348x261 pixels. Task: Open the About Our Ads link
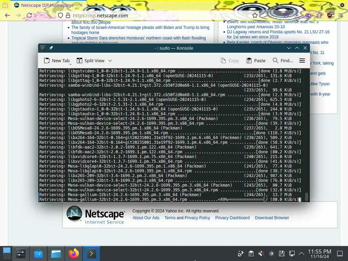pos(146,218)
